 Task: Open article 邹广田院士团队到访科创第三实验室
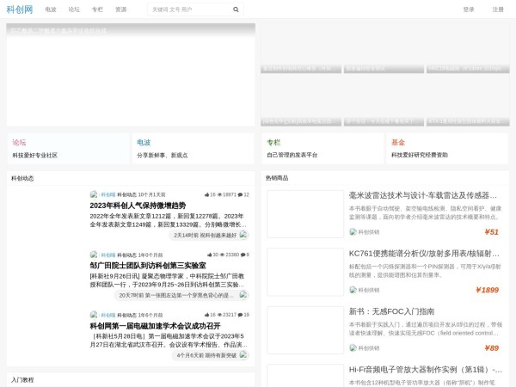148,266
